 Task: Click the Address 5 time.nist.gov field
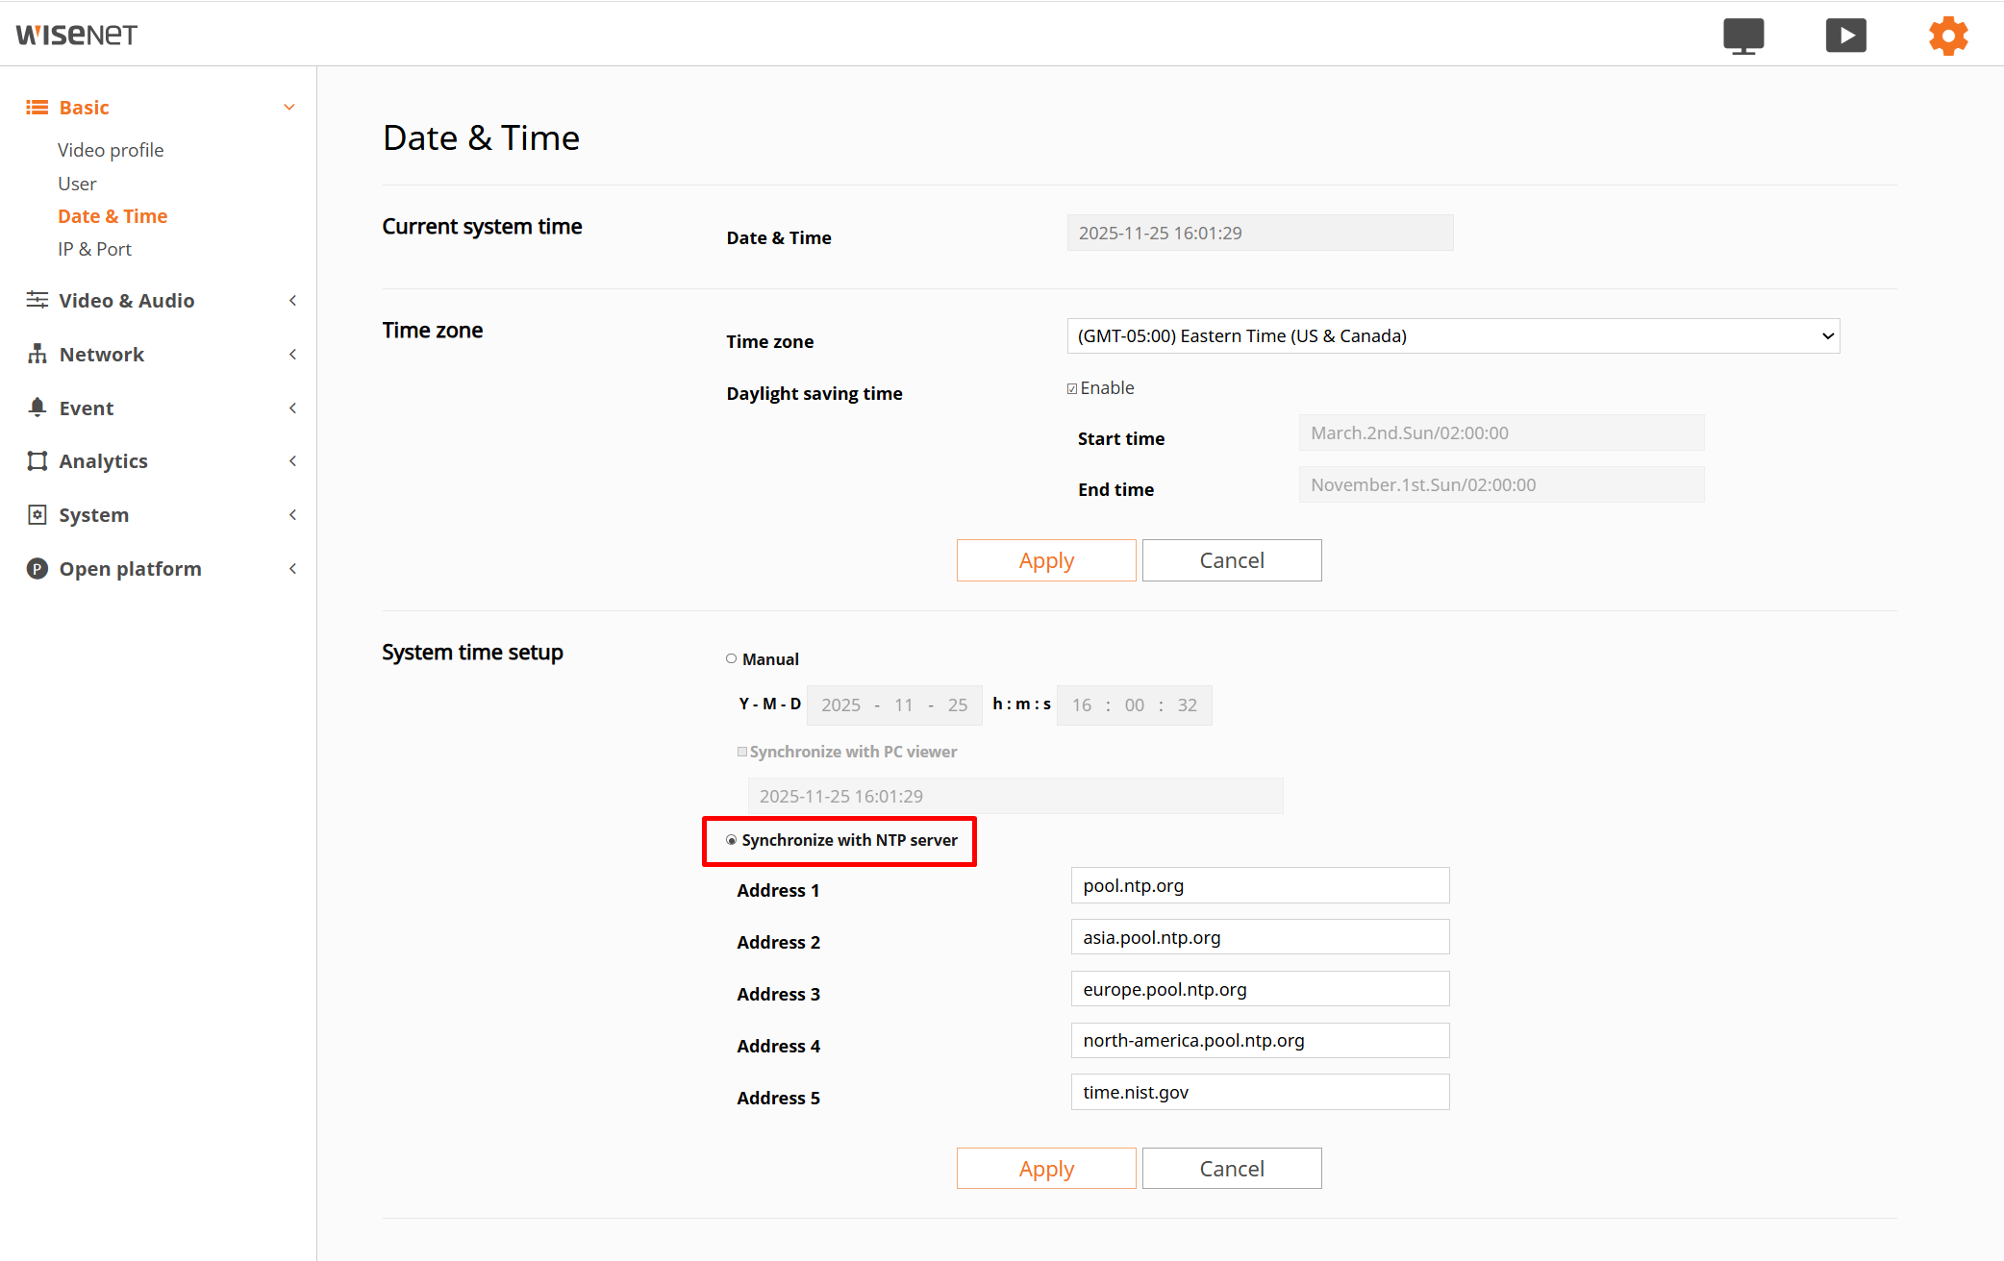(1259, 1092)
